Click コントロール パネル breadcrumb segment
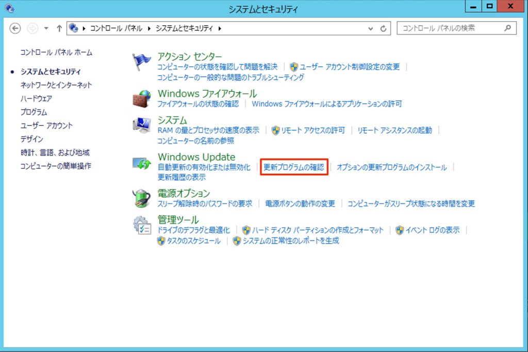Screen dimensions: 528x352 (x=116, y=28)
